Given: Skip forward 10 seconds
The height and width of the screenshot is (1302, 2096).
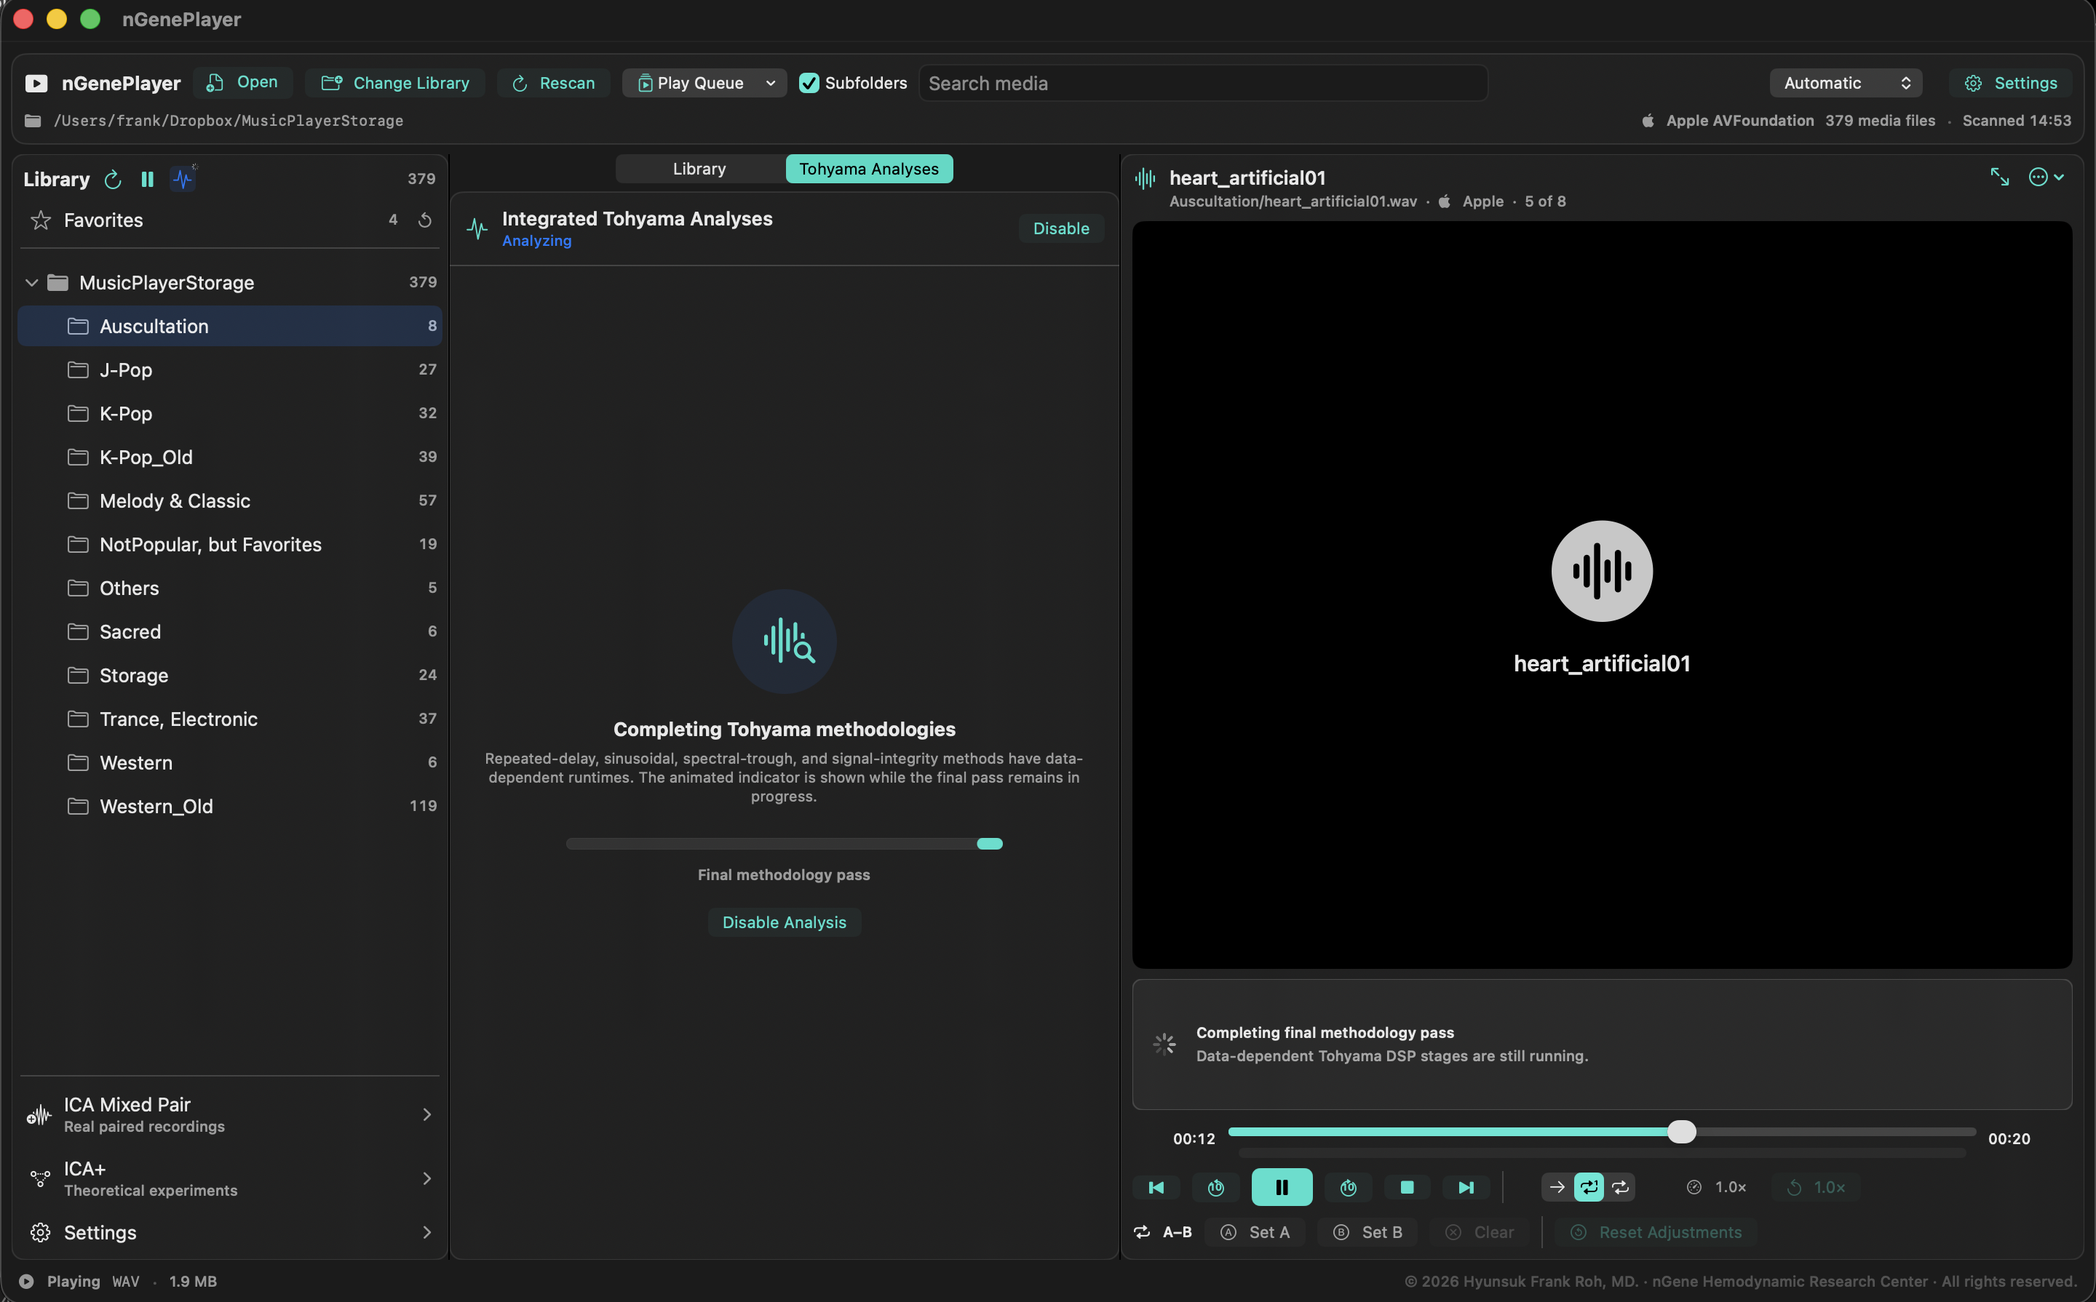Looking at the screenshot, I should coord(1349,1188).
